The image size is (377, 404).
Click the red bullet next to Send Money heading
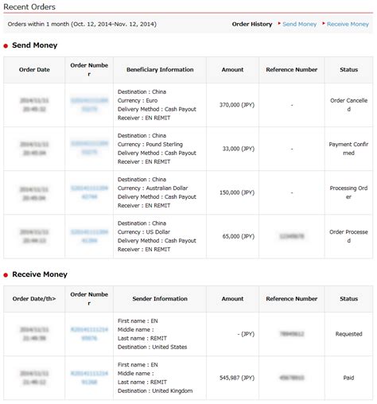coord(6,46)
